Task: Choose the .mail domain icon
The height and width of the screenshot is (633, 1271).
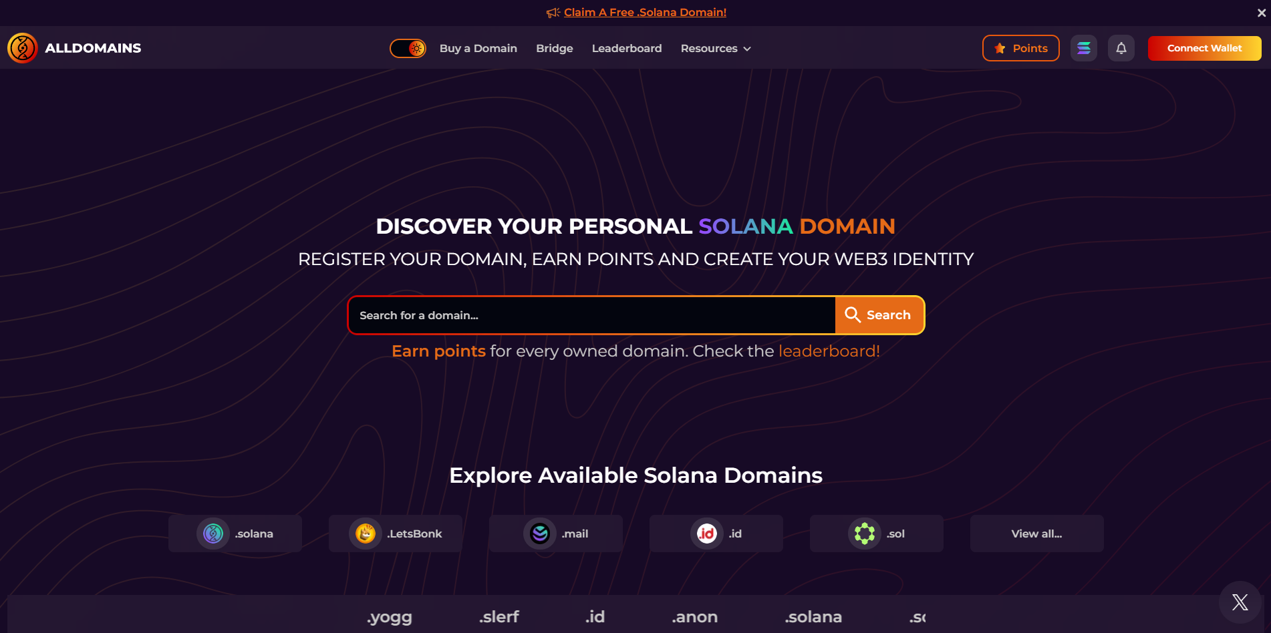Action: [x=540, y=534]
